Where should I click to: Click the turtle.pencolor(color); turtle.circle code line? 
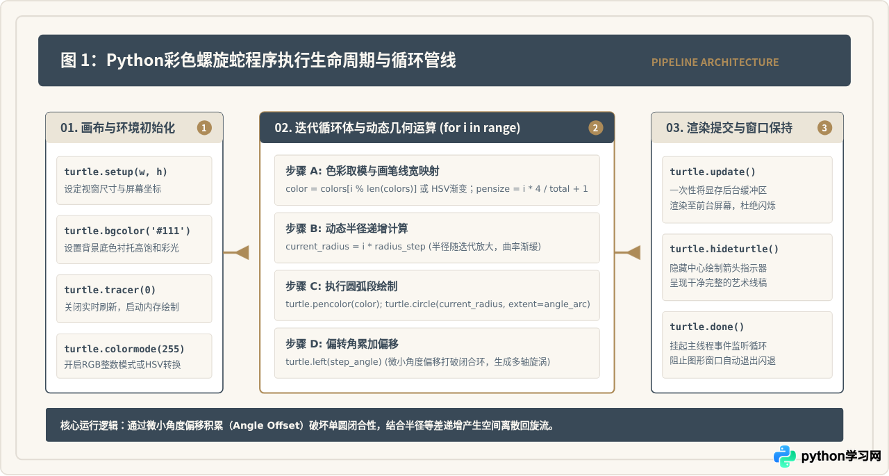coord(438,304)
